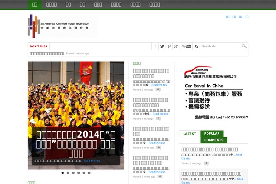Open the Google Plus social icon
The width and height of the screenshot is (276, 184).
[176, 46]
